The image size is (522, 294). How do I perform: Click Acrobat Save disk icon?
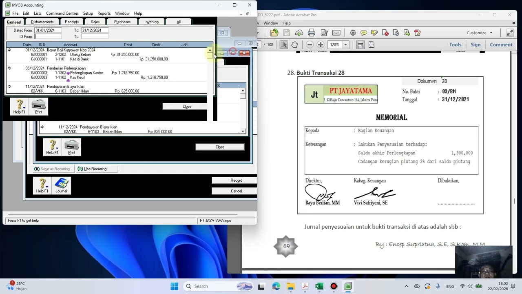pos(287,33)
